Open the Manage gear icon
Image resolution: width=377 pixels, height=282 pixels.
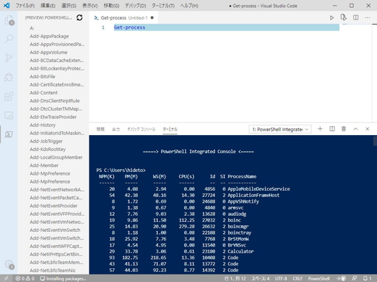(x=9, y=264)
